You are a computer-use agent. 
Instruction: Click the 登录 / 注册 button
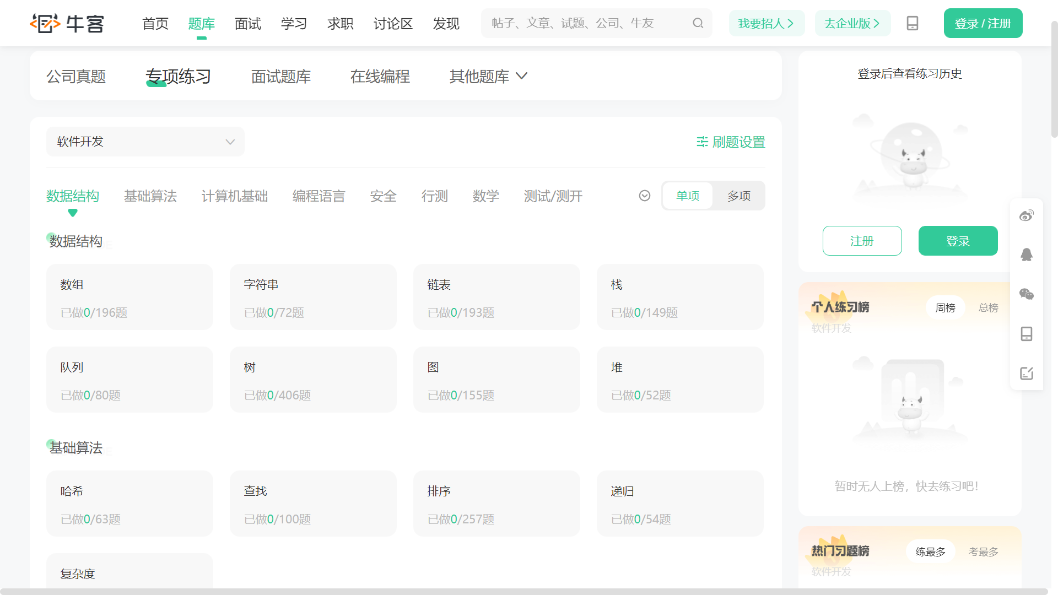(x=983, y=23)
